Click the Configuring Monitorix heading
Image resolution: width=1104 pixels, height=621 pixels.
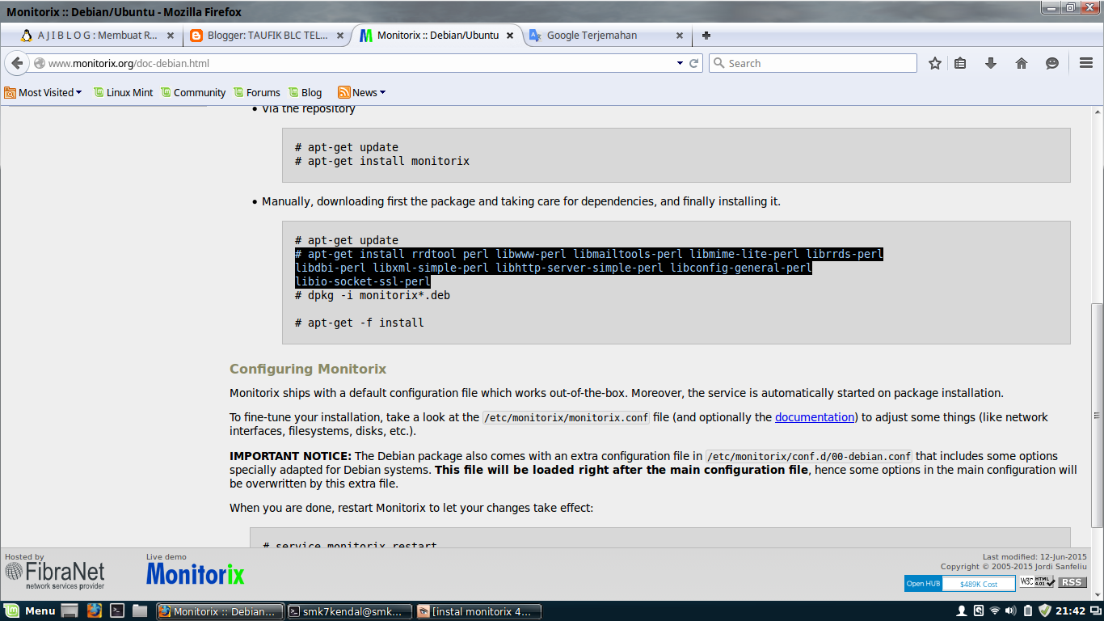tap(308, 369)
